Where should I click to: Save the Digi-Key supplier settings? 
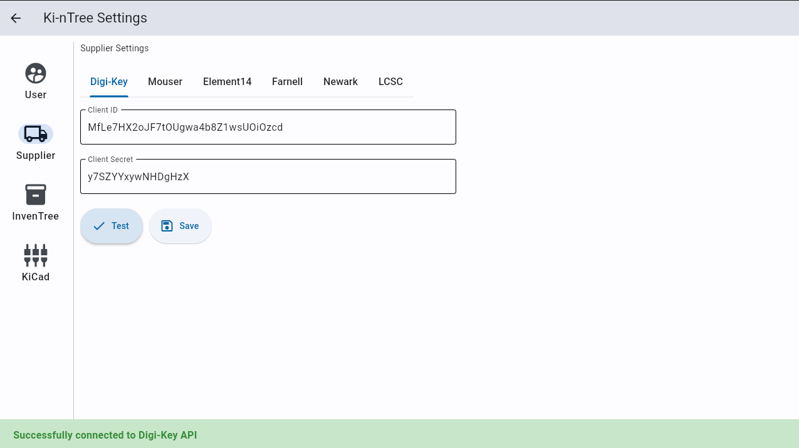pos(180,226)
